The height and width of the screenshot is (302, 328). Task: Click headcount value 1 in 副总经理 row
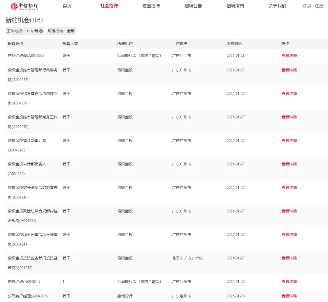(x=63, y=281)
